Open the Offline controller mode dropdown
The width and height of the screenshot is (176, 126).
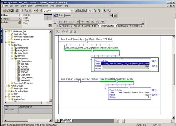(20, 15)
